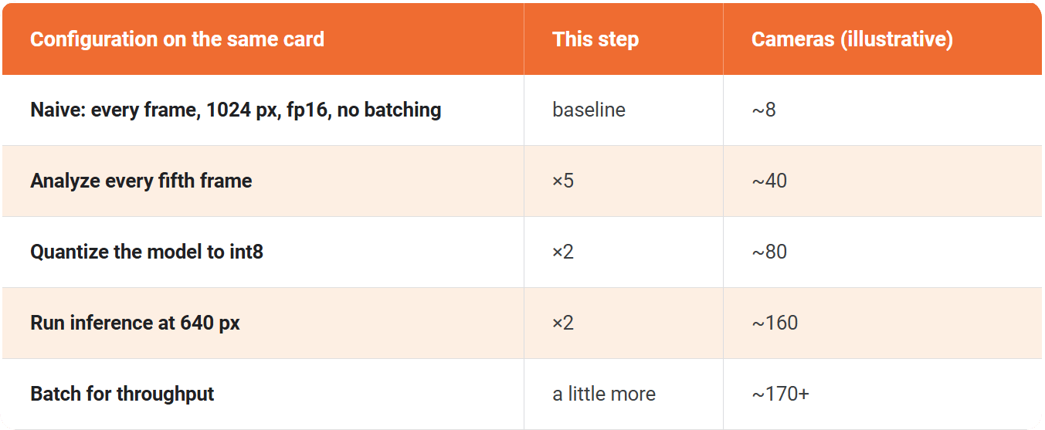Click the '×5' step cell
Screen dimensions: 1045x430
click(563, 181)
